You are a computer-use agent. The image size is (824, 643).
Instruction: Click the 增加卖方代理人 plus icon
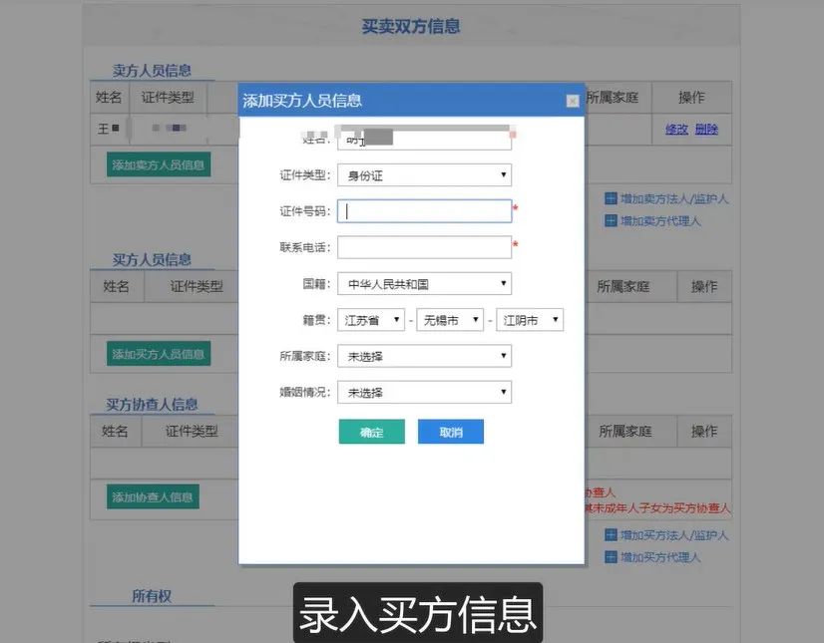point(612,220)
